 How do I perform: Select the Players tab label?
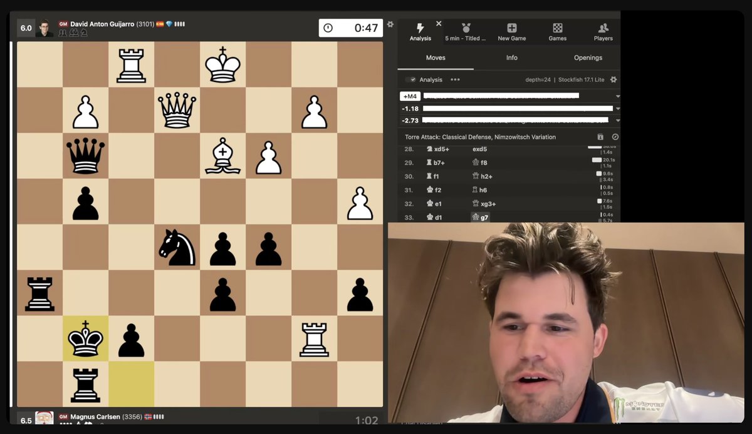coord(603,39)
